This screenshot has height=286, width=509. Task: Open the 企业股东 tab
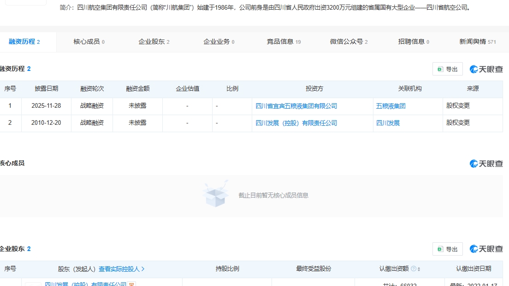coord(154,42)
